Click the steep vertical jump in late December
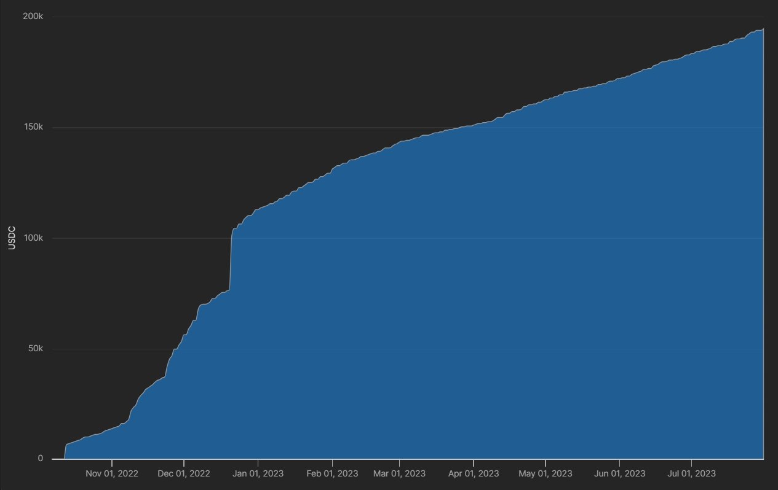 (231, 258)
